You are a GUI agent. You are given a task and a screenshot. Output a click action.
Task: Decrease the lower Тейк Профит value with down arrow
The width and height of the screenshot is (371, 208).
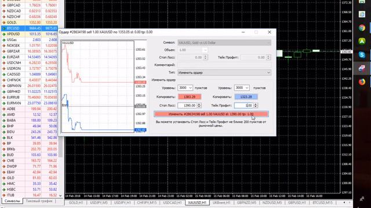256,107
